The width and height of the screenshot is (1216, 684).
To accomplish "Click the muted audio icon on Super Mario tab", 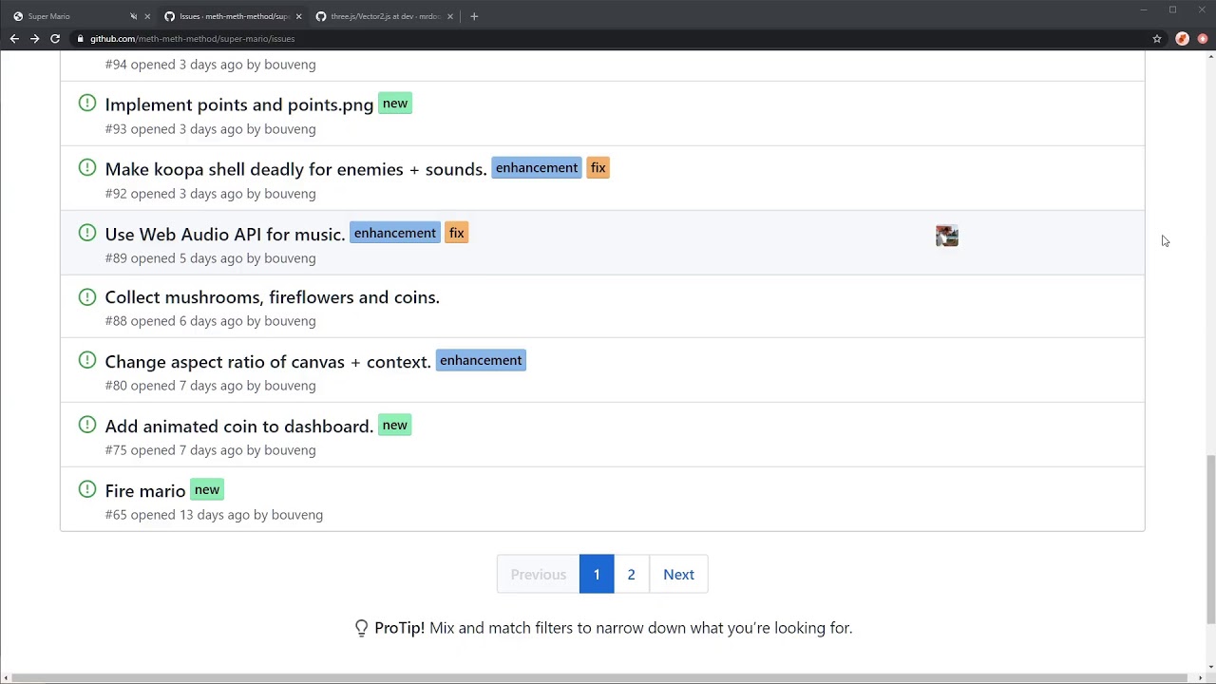I will tap(133, 16).
